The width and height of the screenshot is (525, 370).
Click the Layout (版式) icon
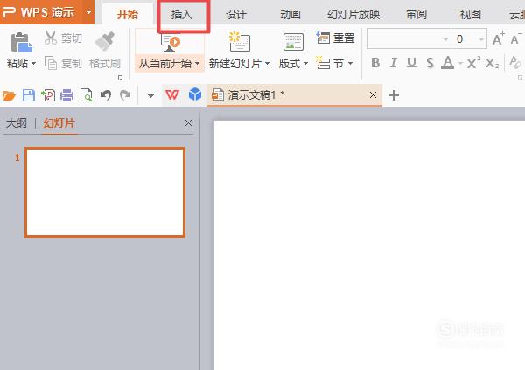(293, 42)
